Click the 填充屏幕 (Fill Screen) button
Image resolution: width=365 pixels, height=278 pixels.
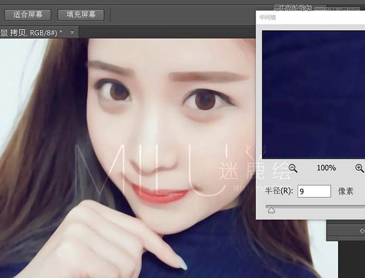[81, 15]
